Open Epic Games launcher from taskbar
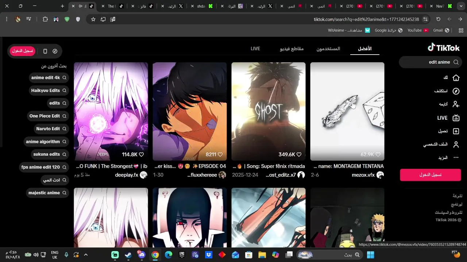 click(x=182, y=255)
